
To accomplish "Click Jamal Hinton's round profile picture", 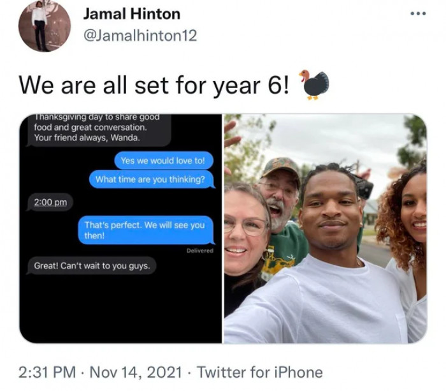I will 45,26.
